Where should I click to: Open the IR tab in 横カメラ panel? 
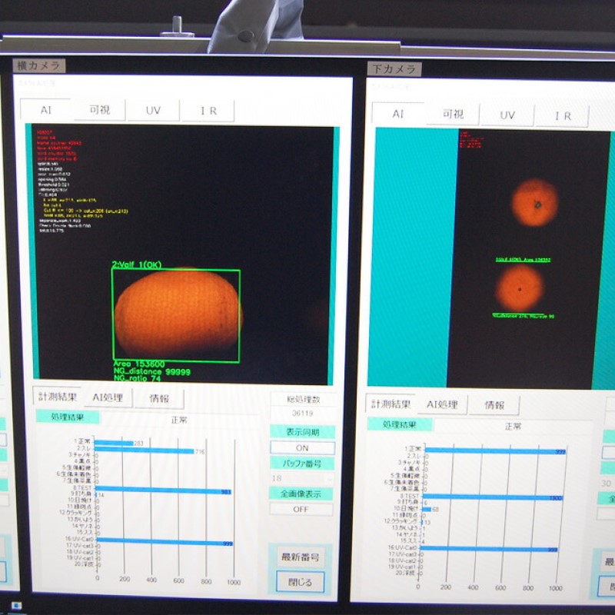pos(208,111)
